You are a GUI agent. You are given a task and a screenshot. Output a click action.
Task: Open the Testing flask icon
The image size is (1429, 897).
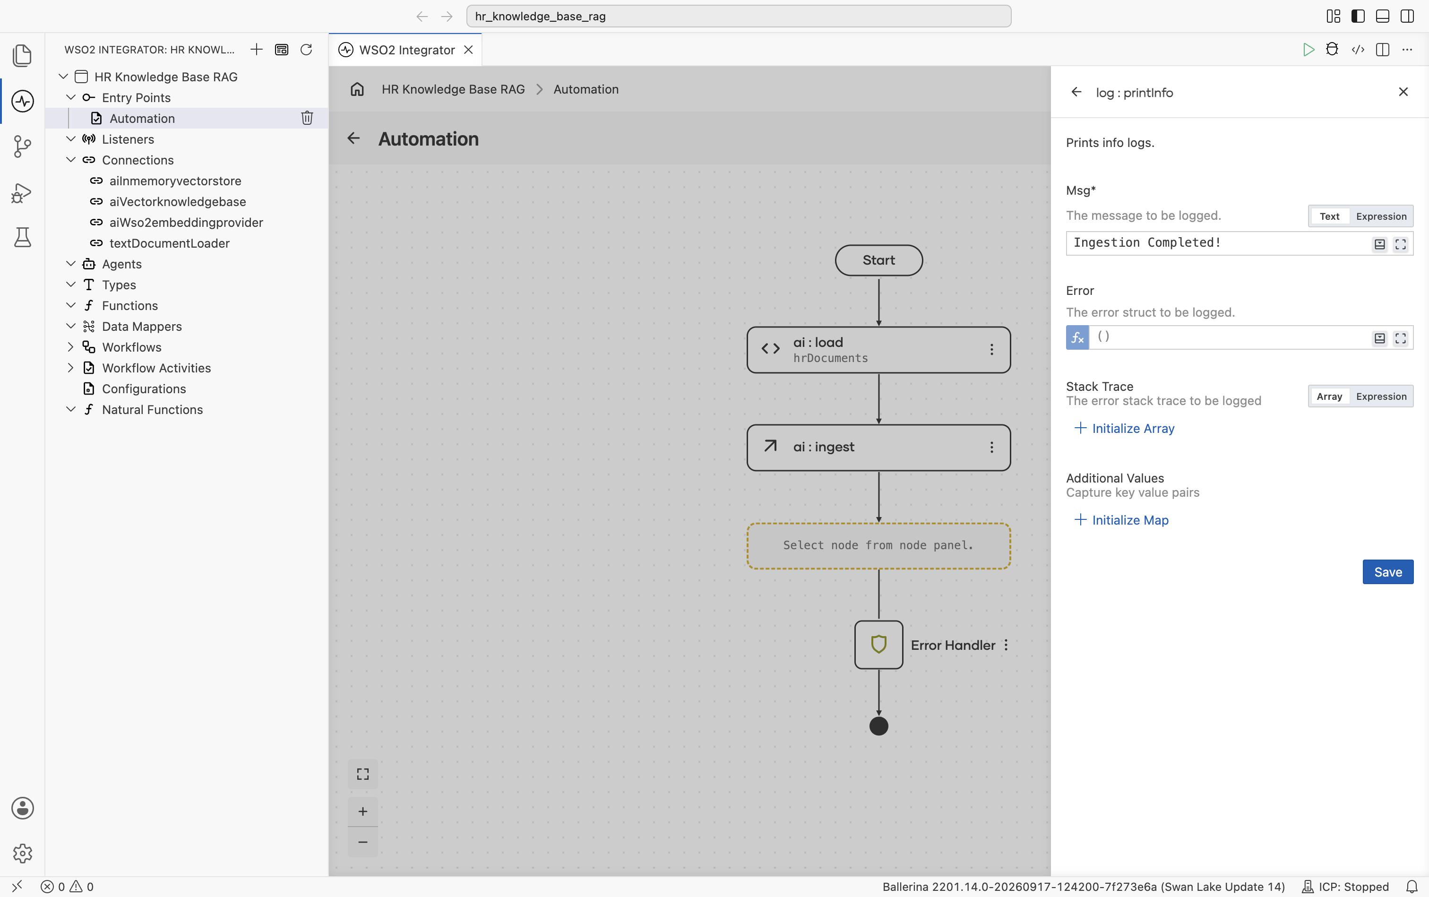coord(22,237)
